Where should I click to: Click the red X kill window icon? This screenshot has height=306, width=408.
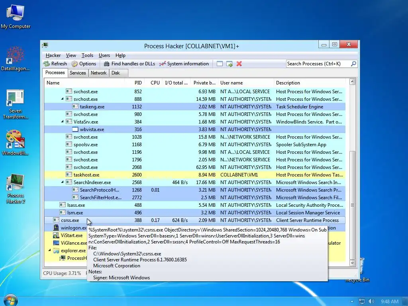239,64
